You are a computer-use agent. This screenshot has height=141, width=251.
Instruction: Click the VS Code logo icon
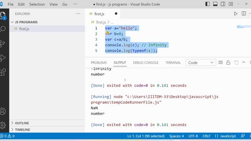pos(2,4)
